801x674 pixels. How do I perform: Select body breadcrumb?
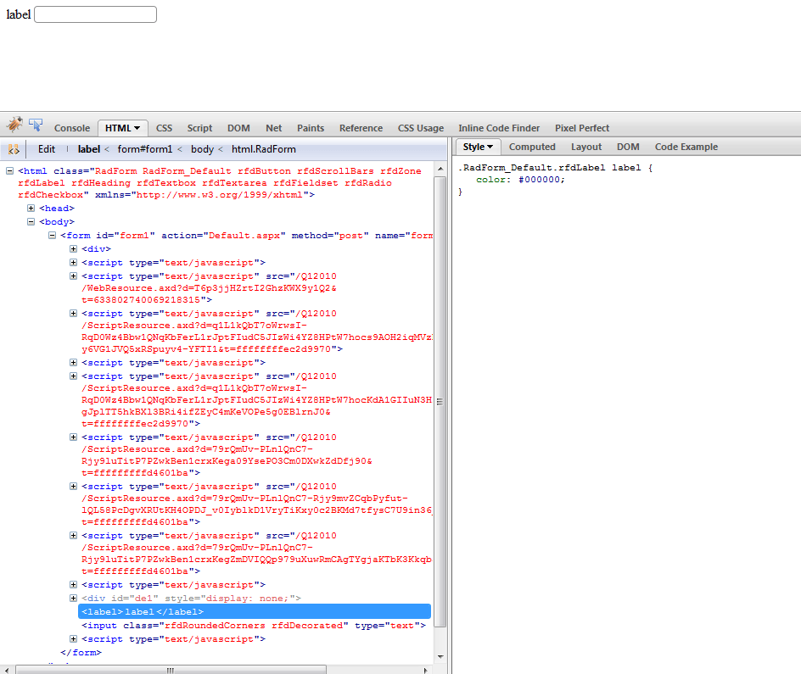tap(202, 149)
